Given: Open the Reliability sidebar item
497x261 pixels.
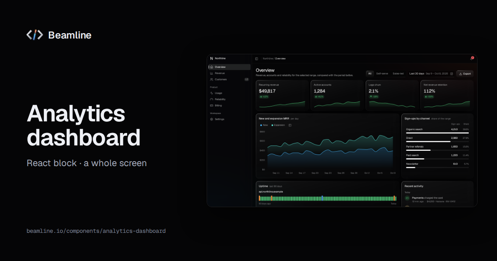Looking at the screenshot, I should [x=230, y=99].
